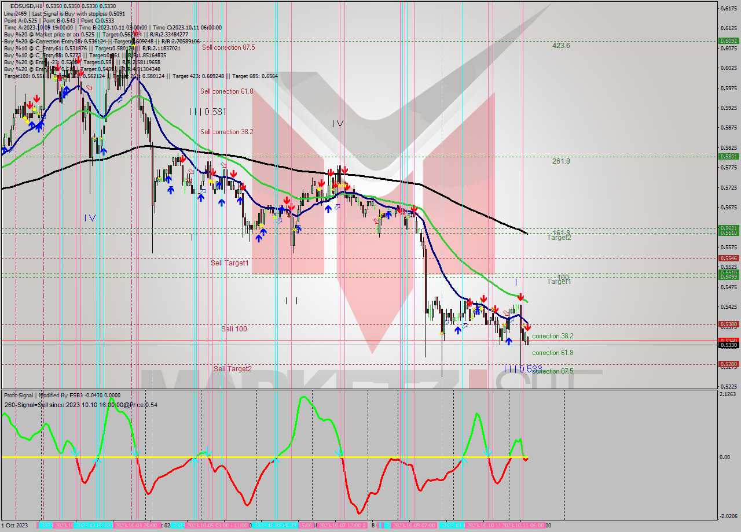
Task: Select the red 0.5280 price level tag
Action: (x=728, y=364)
